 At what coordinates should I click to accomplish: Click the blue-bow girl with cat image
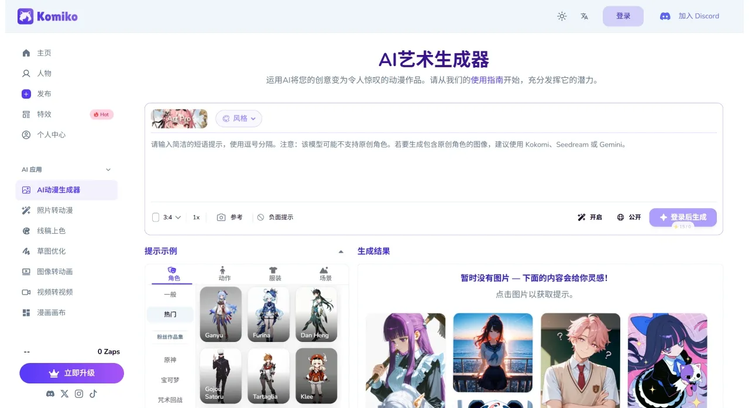coord(668,361)
